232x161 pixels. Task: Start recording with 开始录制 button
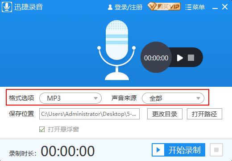[x=178, y=150]
